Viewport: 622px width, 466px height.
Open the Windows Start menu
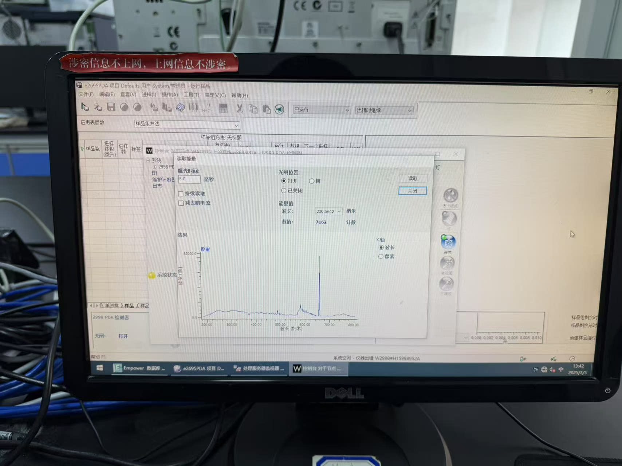pos(99,368)
